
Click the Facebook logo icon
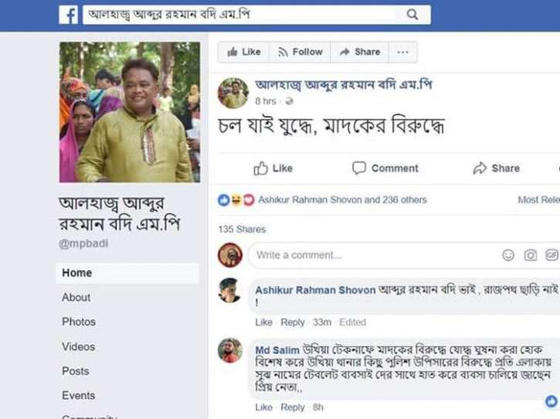coord(68,15)
